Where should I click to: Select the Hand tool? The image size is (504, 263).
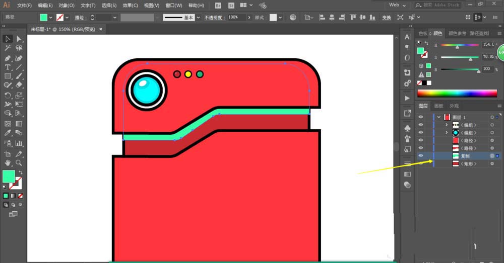pos(8,163)
